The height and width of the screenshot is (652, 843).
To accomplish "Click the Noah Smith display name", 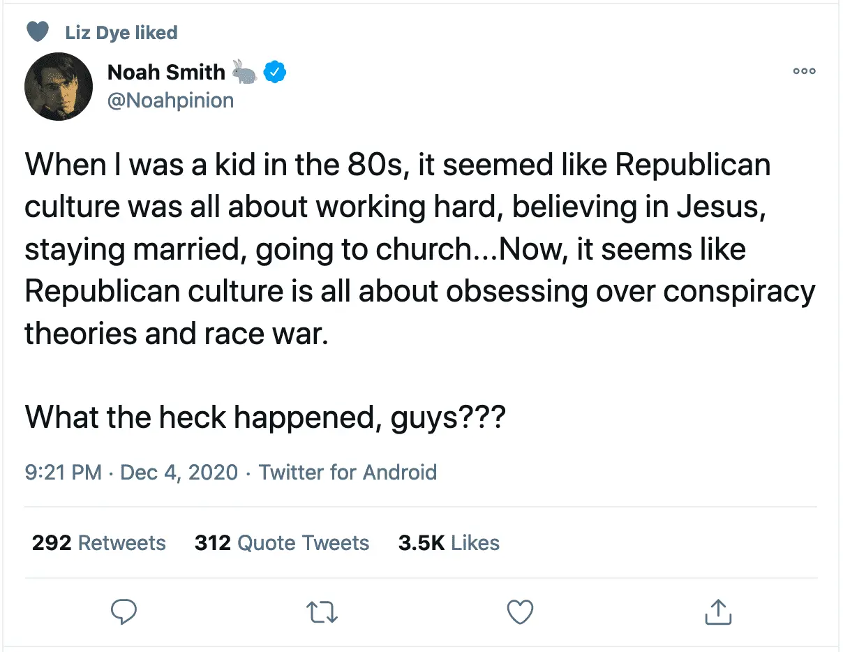I will [x=166, y=71].
